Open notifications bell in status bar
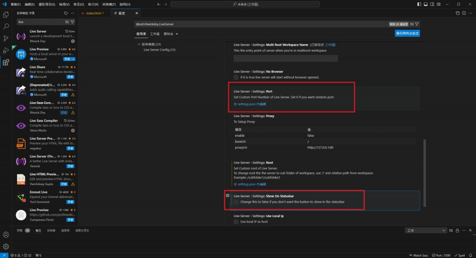Image resolution: width=476 pixels, height=258 pixels. pyautogui.click(x=470, y=255)
